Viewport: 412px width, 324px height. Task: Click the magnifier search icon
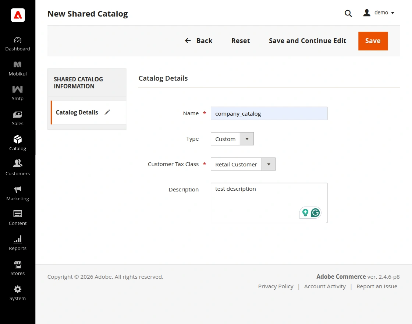click(348, 13)
